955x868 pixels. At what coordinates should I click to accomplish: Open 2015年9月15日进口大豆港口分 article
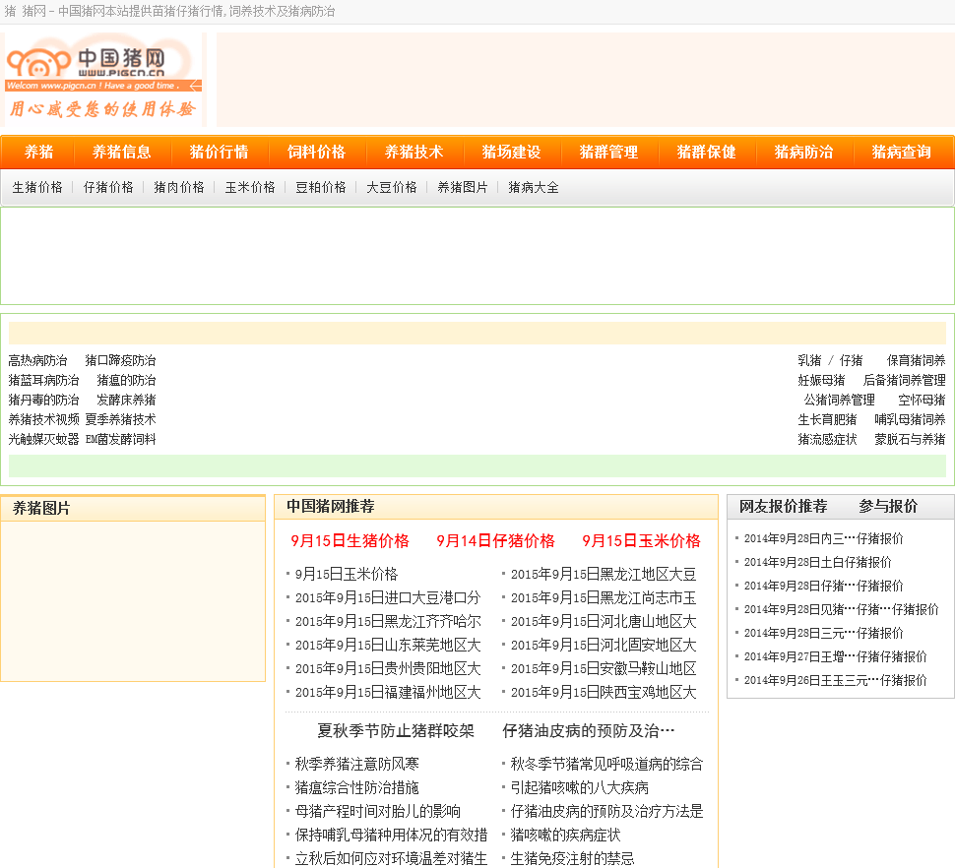tap(388, 597)
